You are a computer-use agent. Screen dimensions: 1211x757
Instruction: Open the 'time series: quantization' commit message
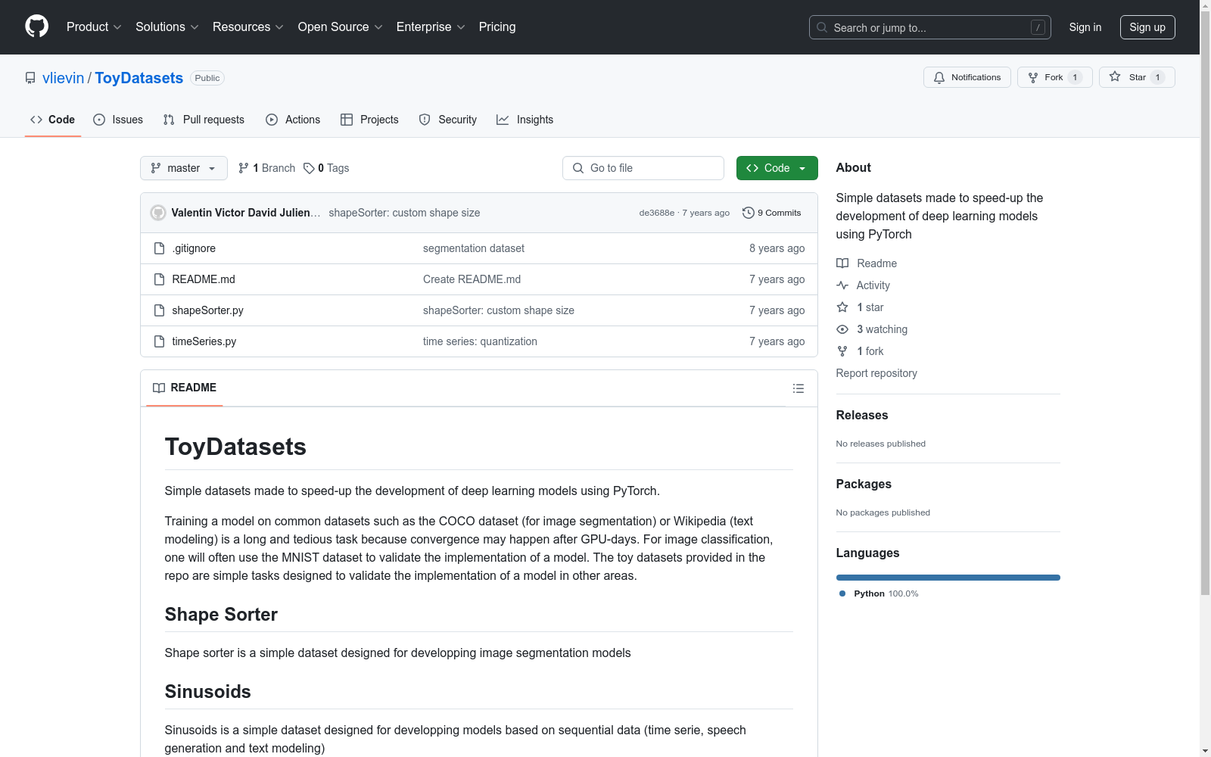(480, 341)
